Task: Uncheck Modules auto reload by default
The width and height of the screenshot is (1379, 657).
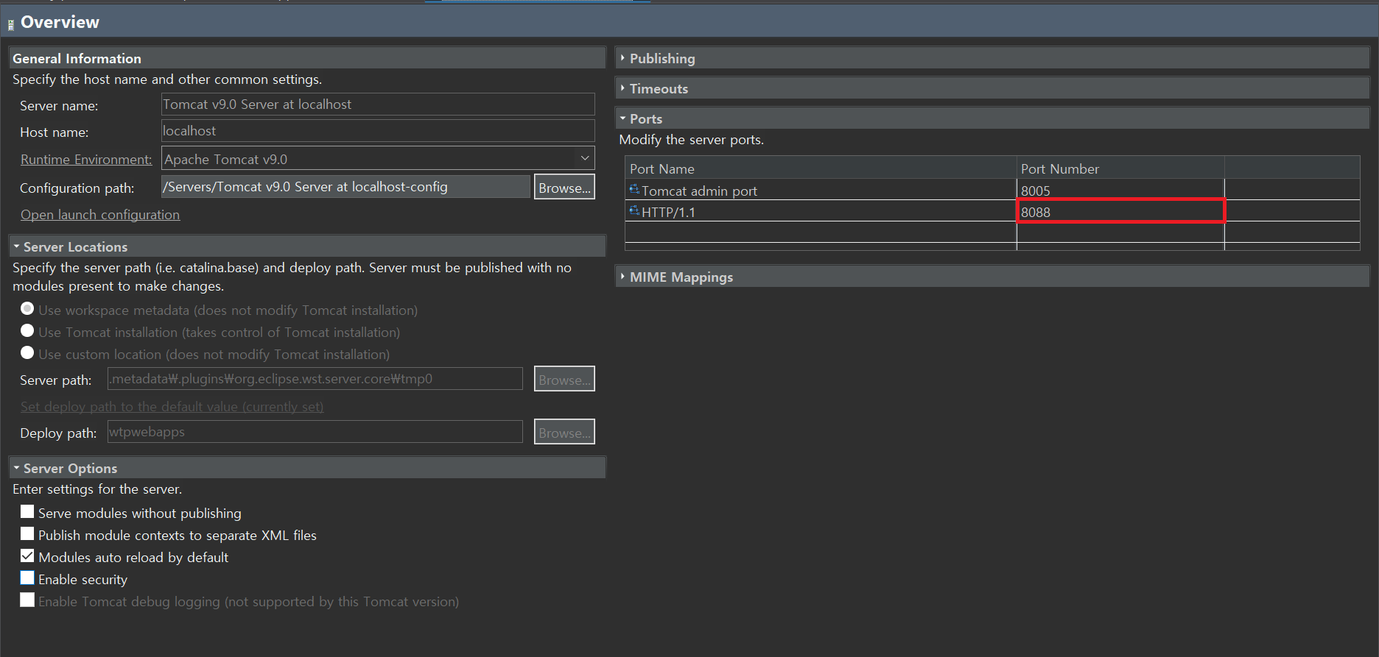Action: point(27,556)
